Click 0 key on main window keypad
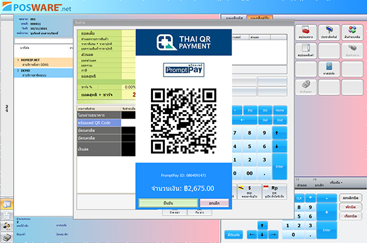367x243 pixels. coord(293,234)
